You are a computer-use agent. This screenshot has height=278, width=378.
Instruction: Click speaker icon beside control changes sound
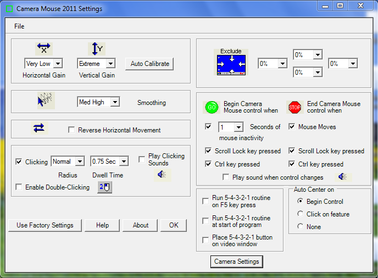(x=343, y=177)
